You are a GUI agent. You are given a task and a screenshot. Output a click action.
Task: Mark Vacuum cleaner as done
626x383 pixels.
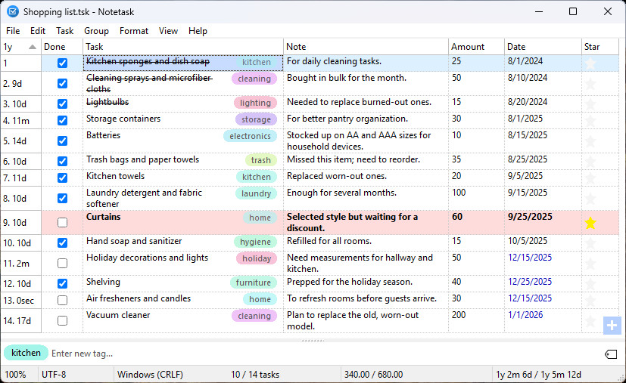(x=62, y=321)
